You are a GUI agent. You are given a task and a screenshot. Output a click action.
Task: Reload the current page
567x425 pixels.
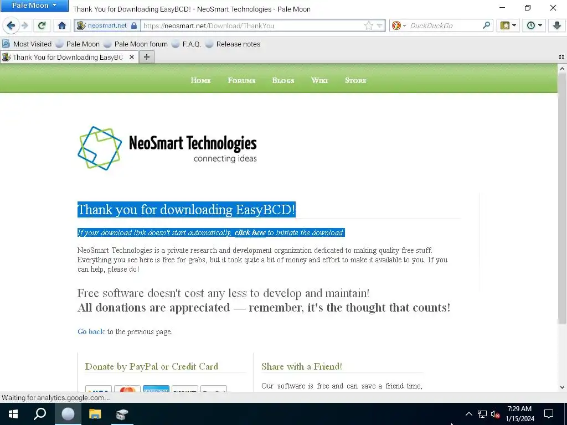coord(42,25)
